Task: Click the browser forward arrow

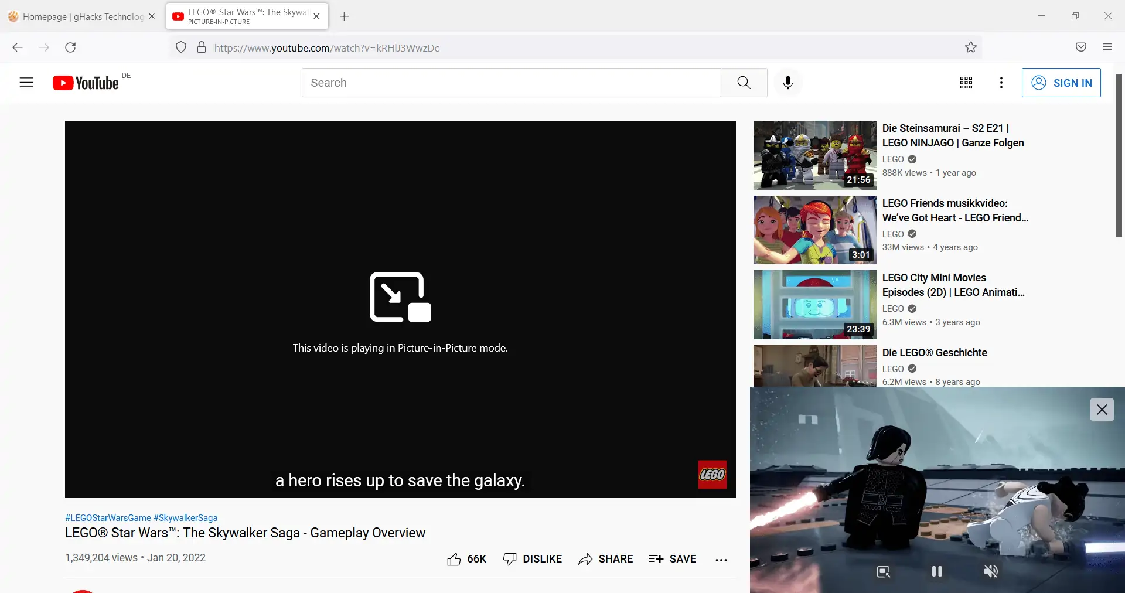Action: (44, 47)
